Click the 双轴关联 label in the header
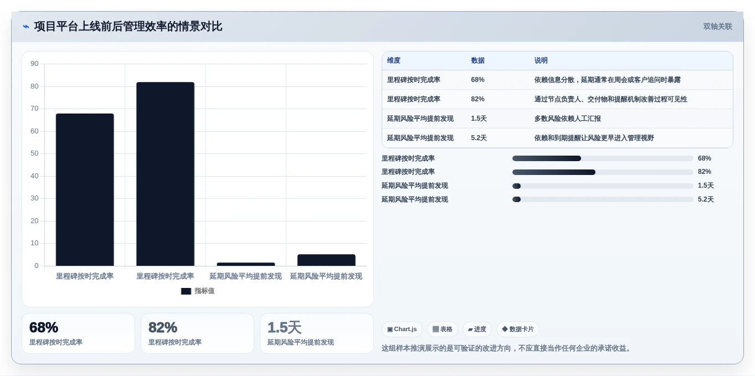This screenshot has width=755, height=376. [717, 27]
